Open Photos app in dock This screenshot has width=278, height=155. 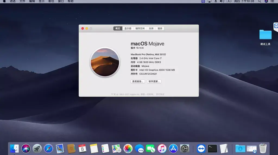pos(128,149)
